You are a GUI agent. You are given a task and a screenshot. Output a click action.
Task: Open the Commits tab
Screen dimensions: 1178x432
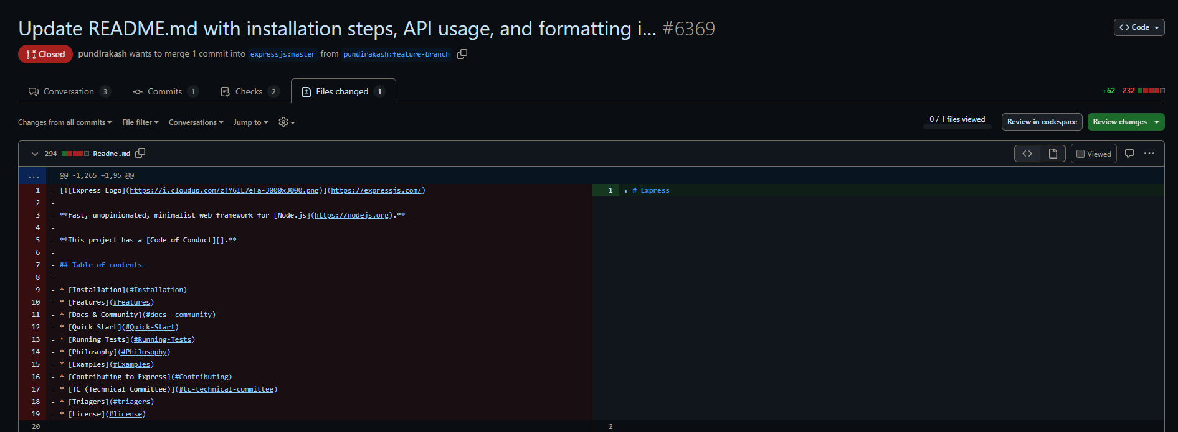[165, 91]
